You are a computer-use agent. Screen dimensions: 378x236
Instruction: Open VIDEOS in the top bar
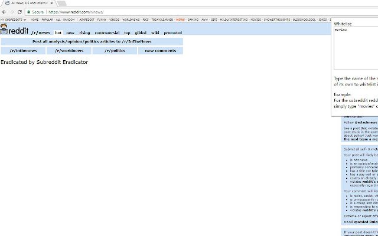114,19
